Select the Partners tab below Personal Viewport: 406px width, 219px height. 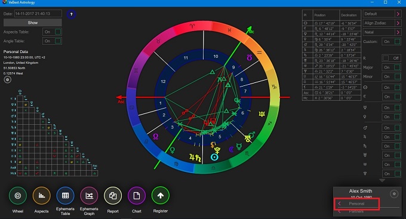pos(356,211)
